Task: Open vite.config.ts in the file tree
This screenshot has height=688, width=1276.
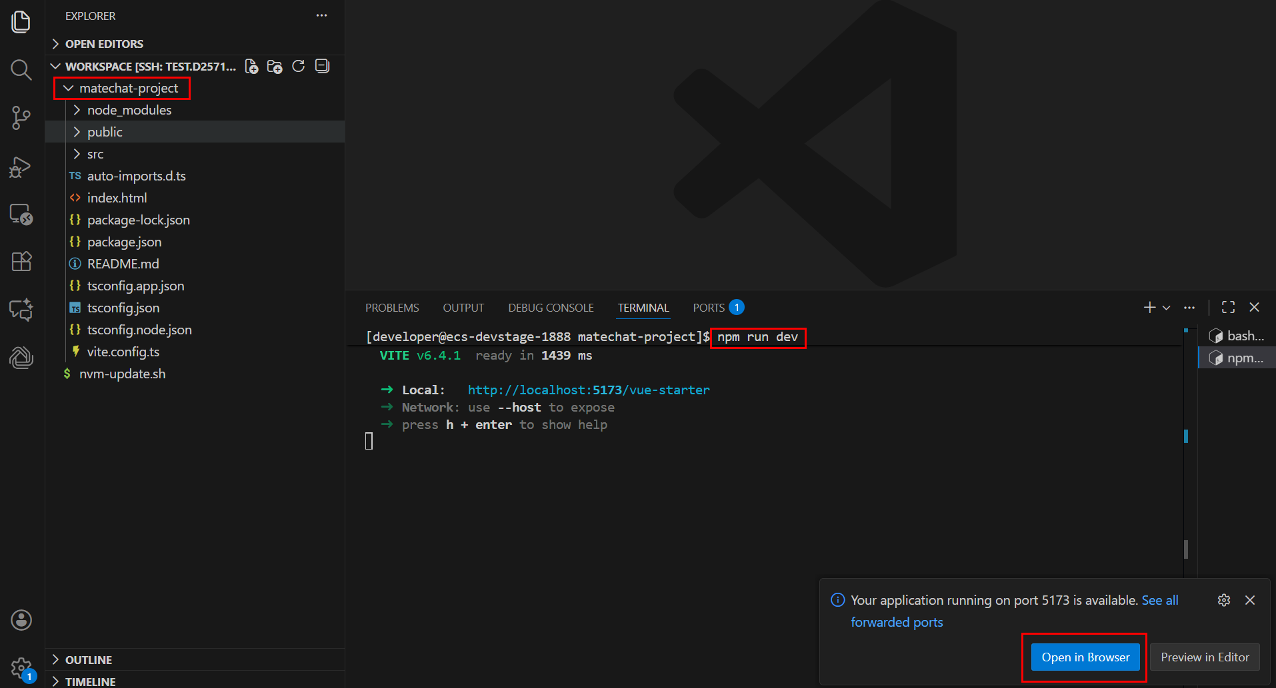Action: tap(123, 352)
